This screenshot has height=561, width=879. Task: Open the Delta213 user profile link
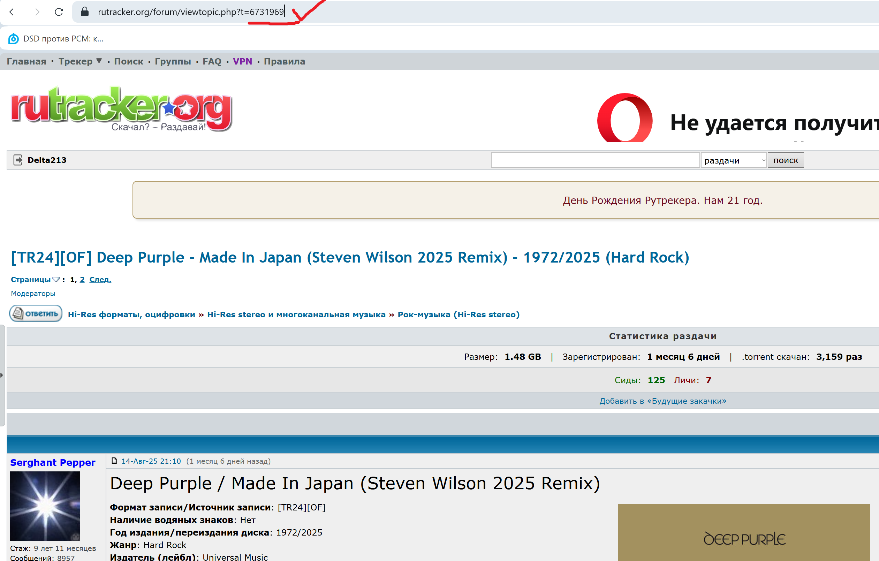pyautogui.click(x=47, y=160)
